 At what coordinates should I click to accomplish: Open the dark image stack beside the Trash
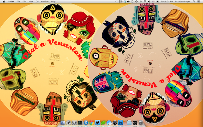click(135, 123)
